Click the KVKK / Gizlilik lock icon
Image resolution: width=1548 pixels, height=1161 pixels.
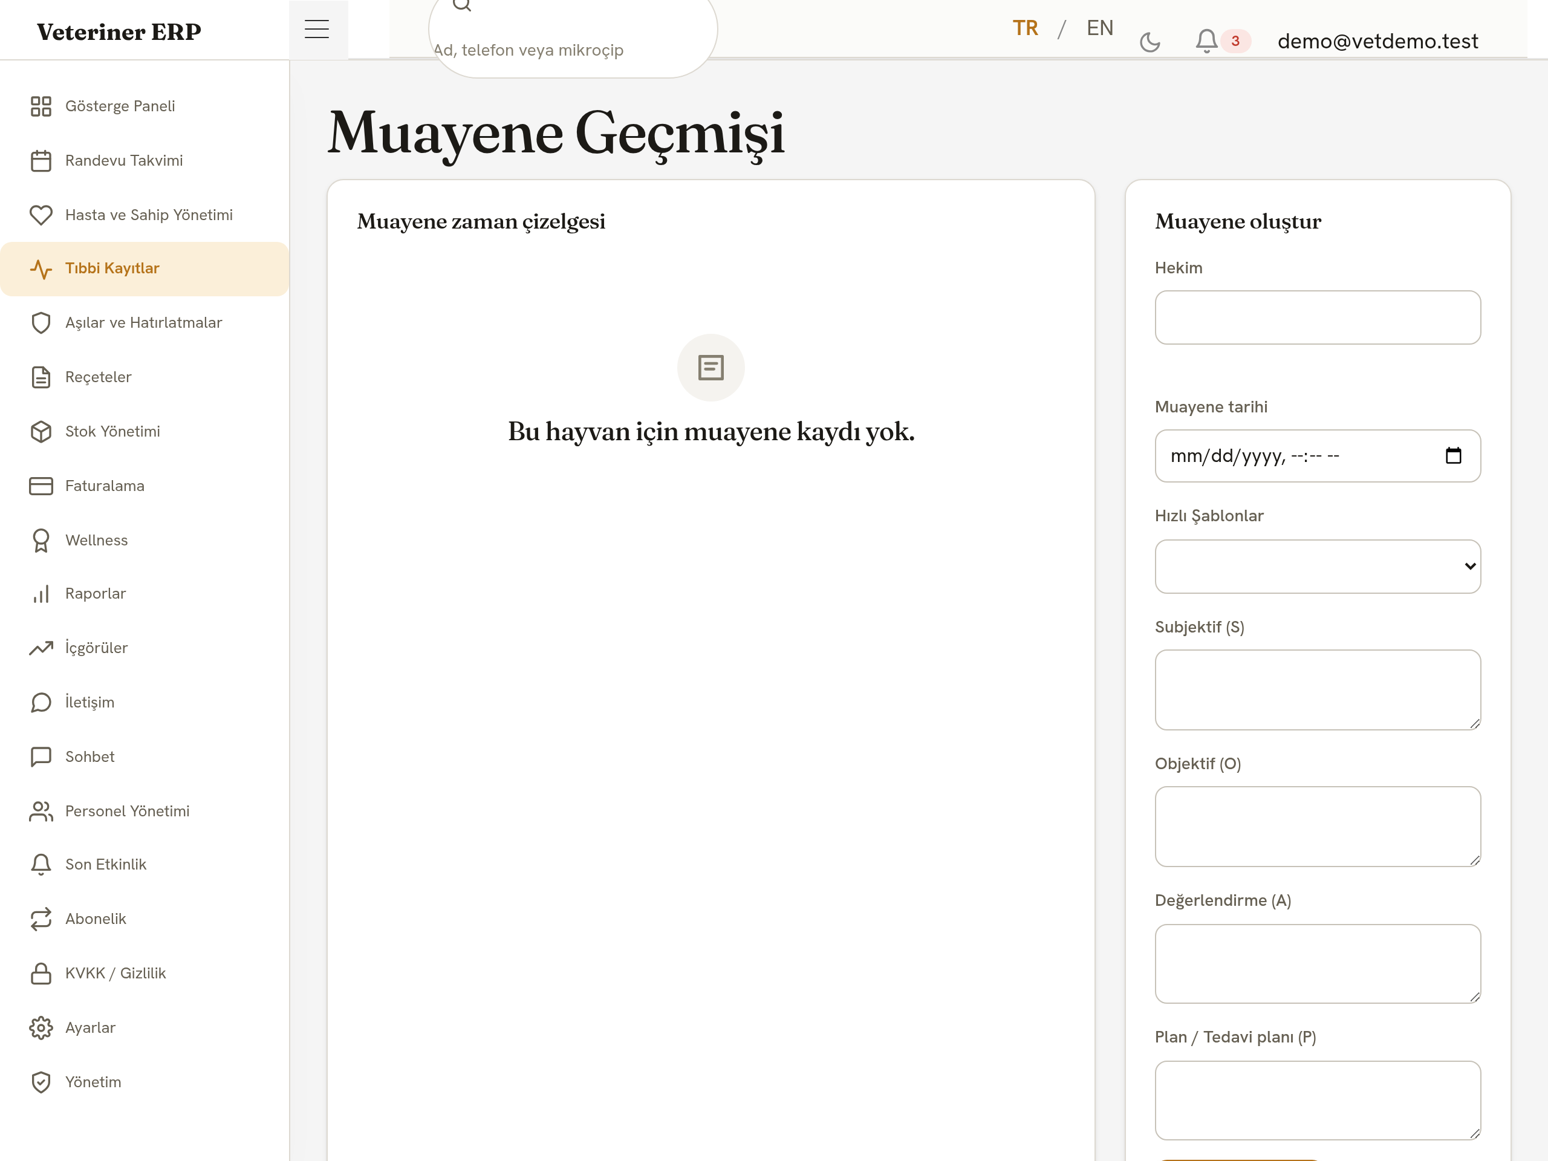pyautogui.click(x=41, y=974)
